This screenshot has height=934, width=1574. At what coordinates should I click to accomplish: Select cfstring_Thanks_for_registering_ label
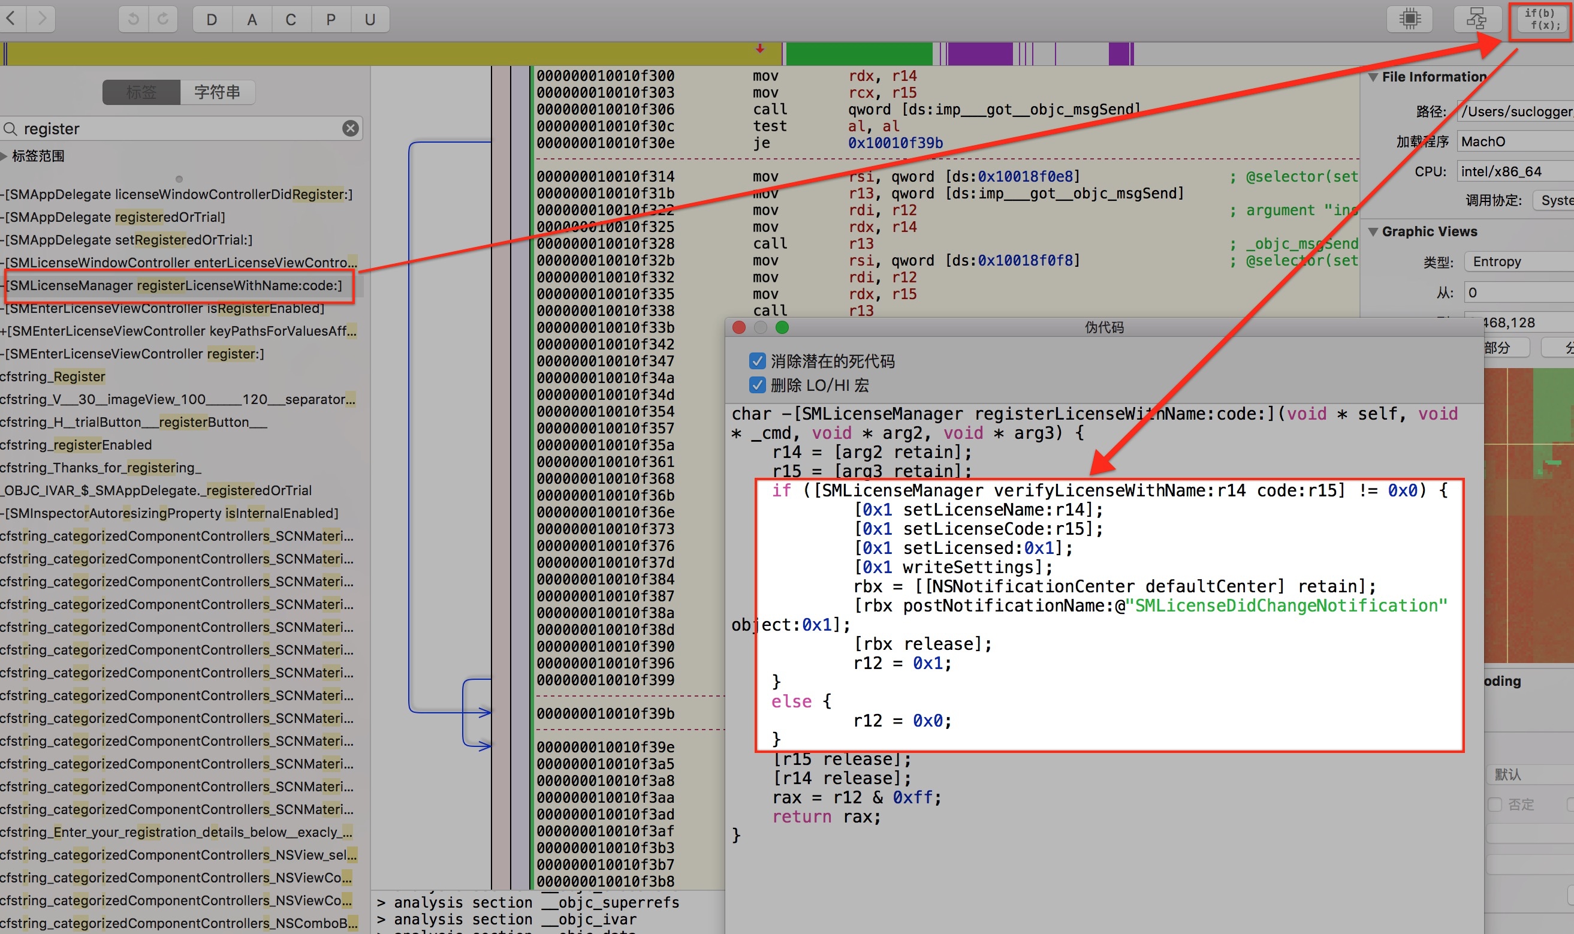[101, 468]
